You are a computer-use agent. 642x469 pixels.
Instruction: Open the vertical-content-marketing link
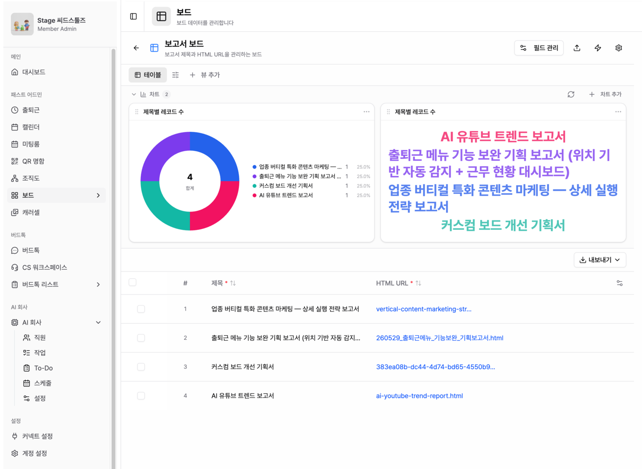[x=424, y=309]
